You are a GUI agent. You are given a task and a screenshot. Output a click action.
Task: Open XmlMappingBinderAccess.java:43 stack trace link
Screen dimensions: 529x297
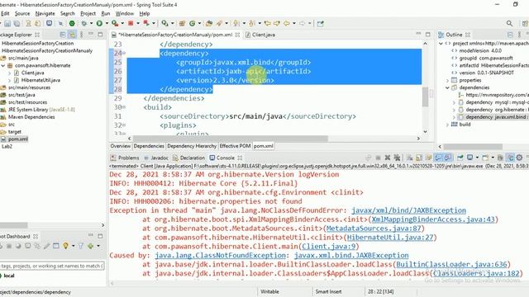[433, 219]
